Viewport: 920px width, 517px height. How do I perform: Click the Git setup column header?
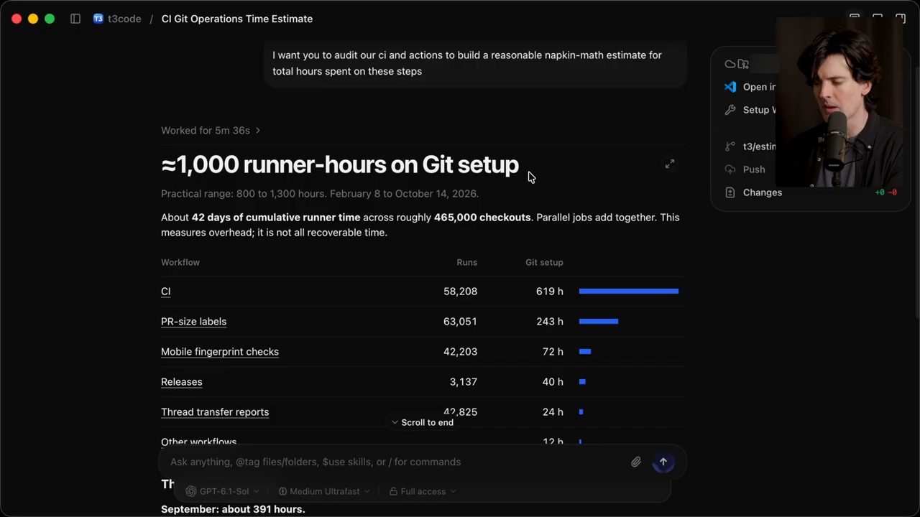(544, 262)
